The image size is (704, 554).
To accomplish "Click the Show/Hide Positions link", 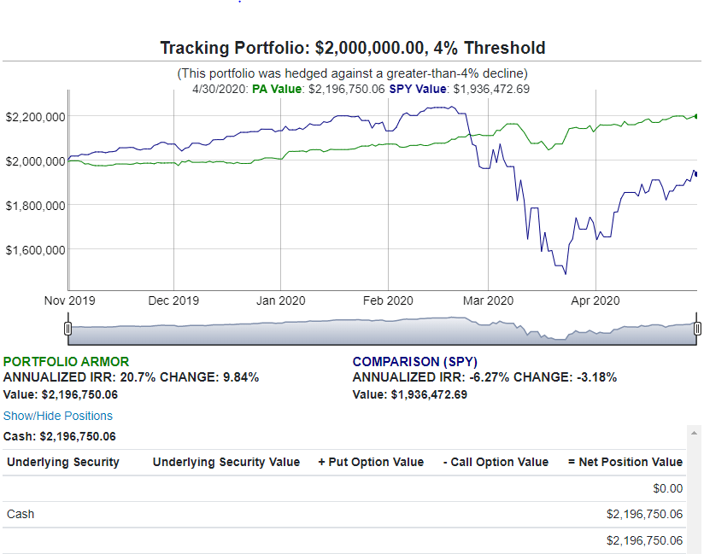I will pyautogui.click(x=57, y=416).
